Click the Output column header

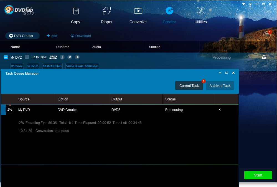pos(117,99)
